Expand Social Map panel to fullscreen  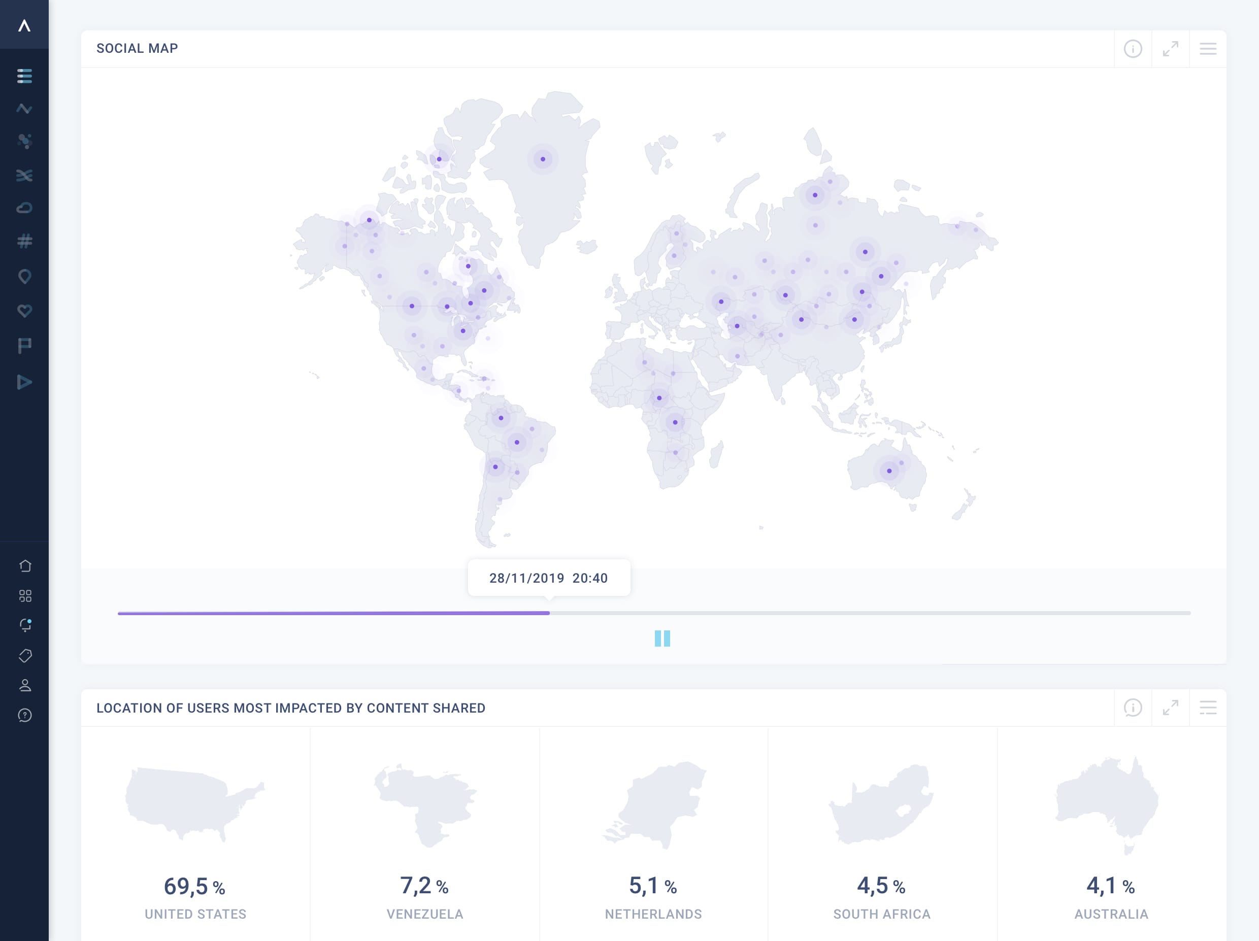[x=1170, y=49]
